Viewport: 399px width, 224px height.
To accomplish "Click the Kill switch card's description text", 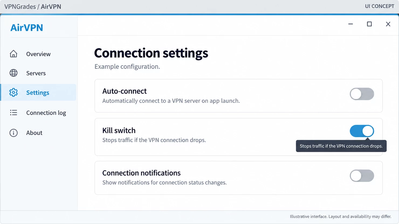I will click(154, 140).
